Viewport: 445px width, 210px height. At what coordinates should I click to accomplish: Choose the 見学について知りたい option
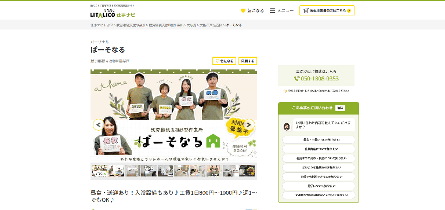319,186
